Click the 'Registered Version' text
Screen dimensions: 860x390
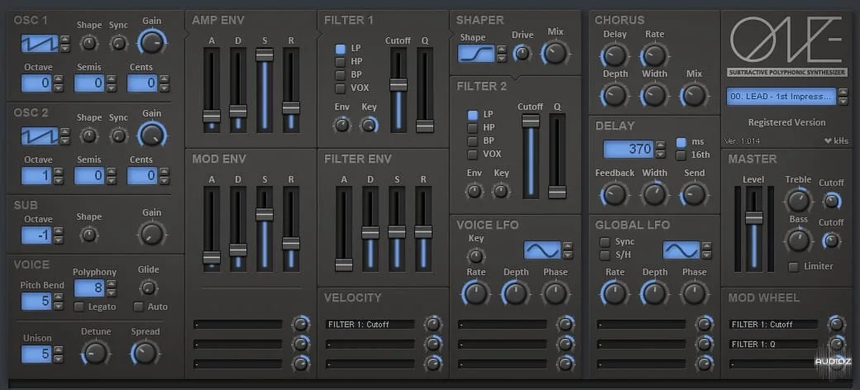click(x=786, y=122)
